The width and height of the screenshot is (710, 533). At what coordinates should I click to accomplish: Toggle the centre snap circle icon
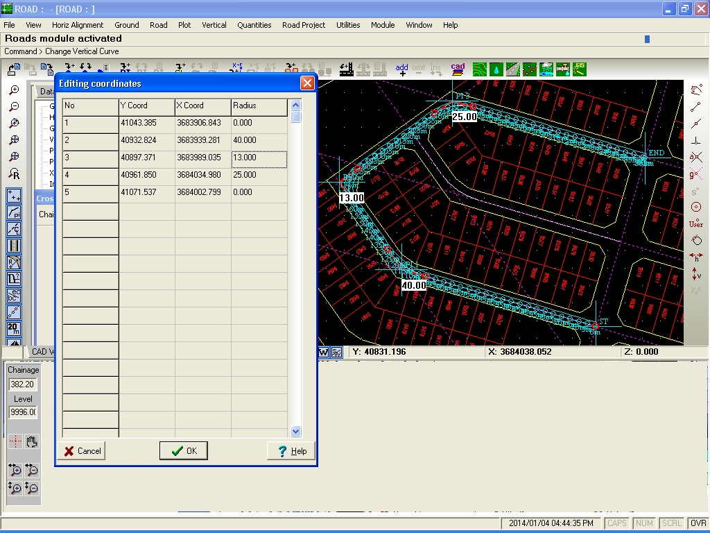[x=696, y=207]
